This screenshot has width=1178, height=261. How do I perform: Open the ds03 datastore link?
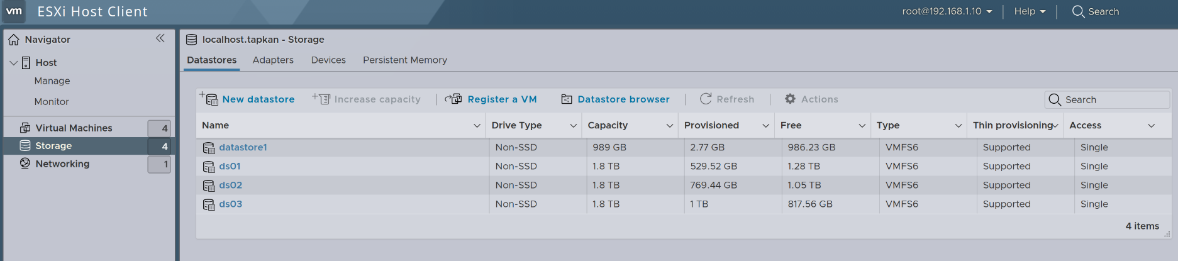tap(230, 204)
